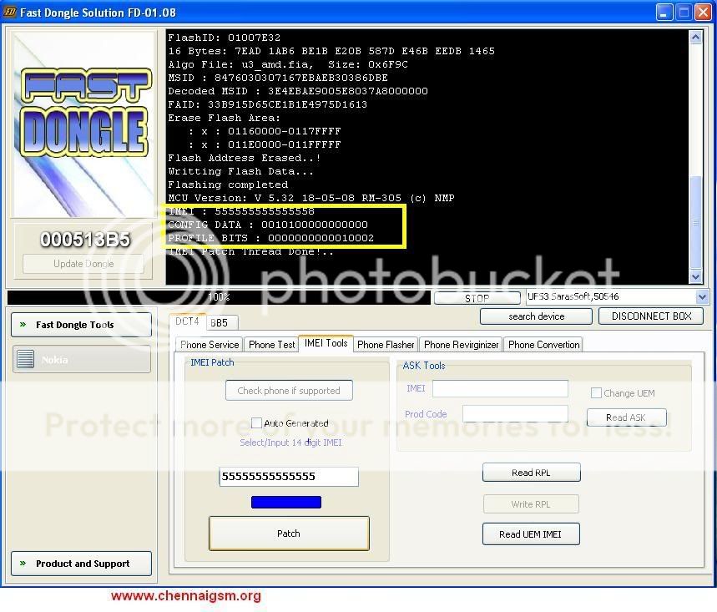Click the log scrollbar down arrow
The height and width of the screenshot is (612, 717).
click(695, 276)
